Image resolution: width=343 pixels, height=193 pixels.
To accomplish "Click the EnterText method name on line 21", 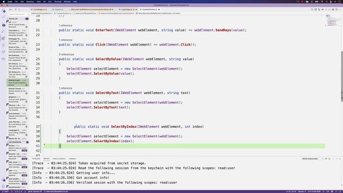I will click(104, 30).
